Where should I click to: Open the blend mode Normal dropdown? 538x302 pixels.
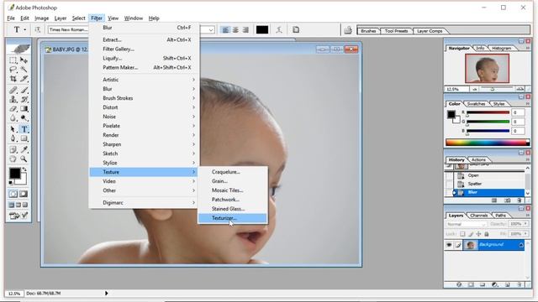[467, 224]
